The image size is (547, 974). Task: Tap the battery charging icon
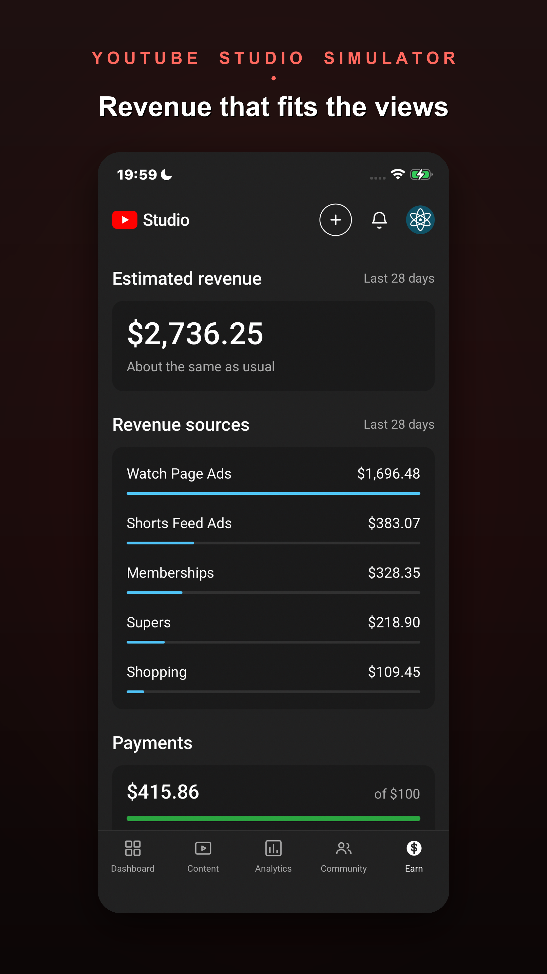coord(421,174)
